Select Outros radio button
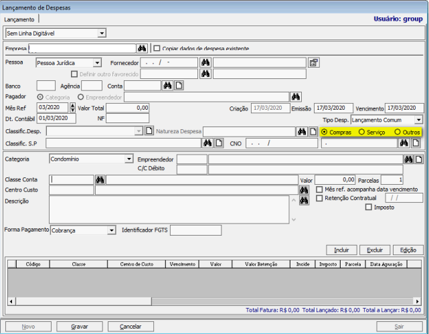 [398, 132]
